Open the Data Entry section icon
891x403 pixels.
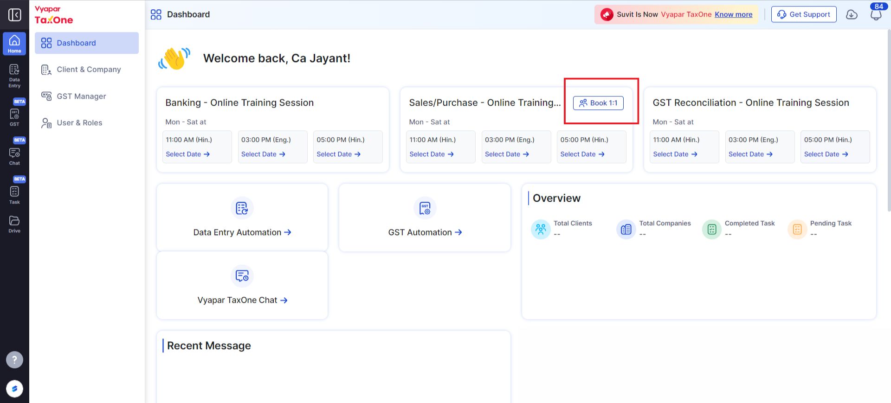click(x=14, y=76)
